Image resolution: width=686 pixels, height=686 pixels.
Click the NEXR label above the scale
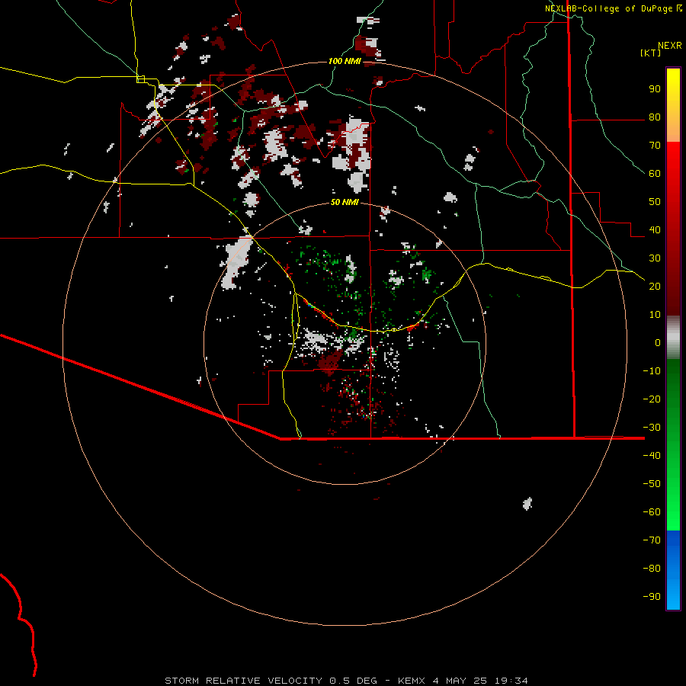[670, 46]
